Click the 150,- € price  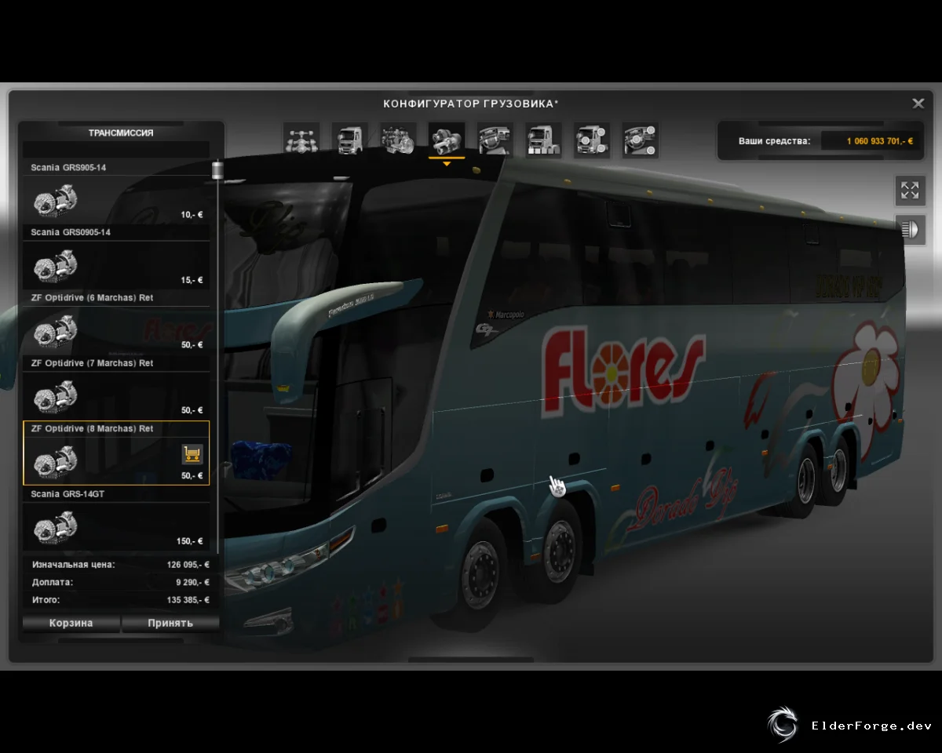click(189, 541)
